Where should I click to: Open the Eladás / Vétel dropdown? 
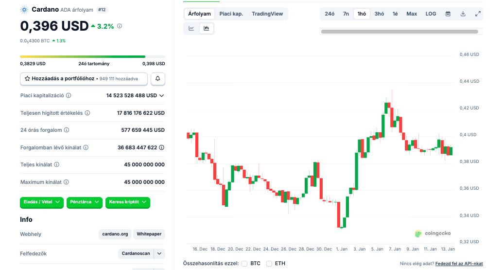[x=42, y=202]
